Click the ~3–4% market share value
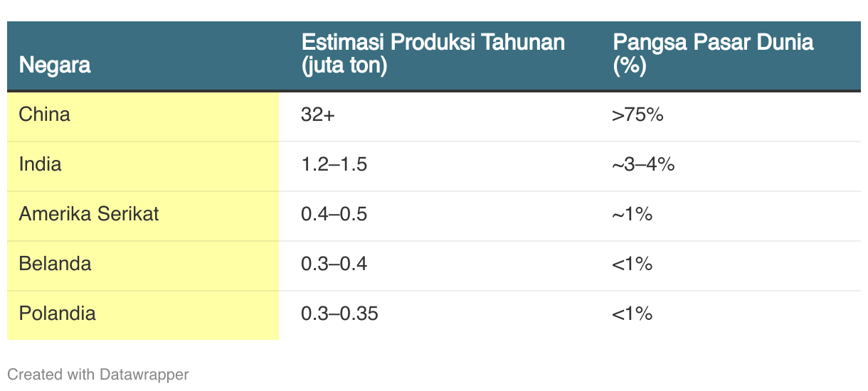The height and width of the screenshot is (391, 868). point(643,164)
